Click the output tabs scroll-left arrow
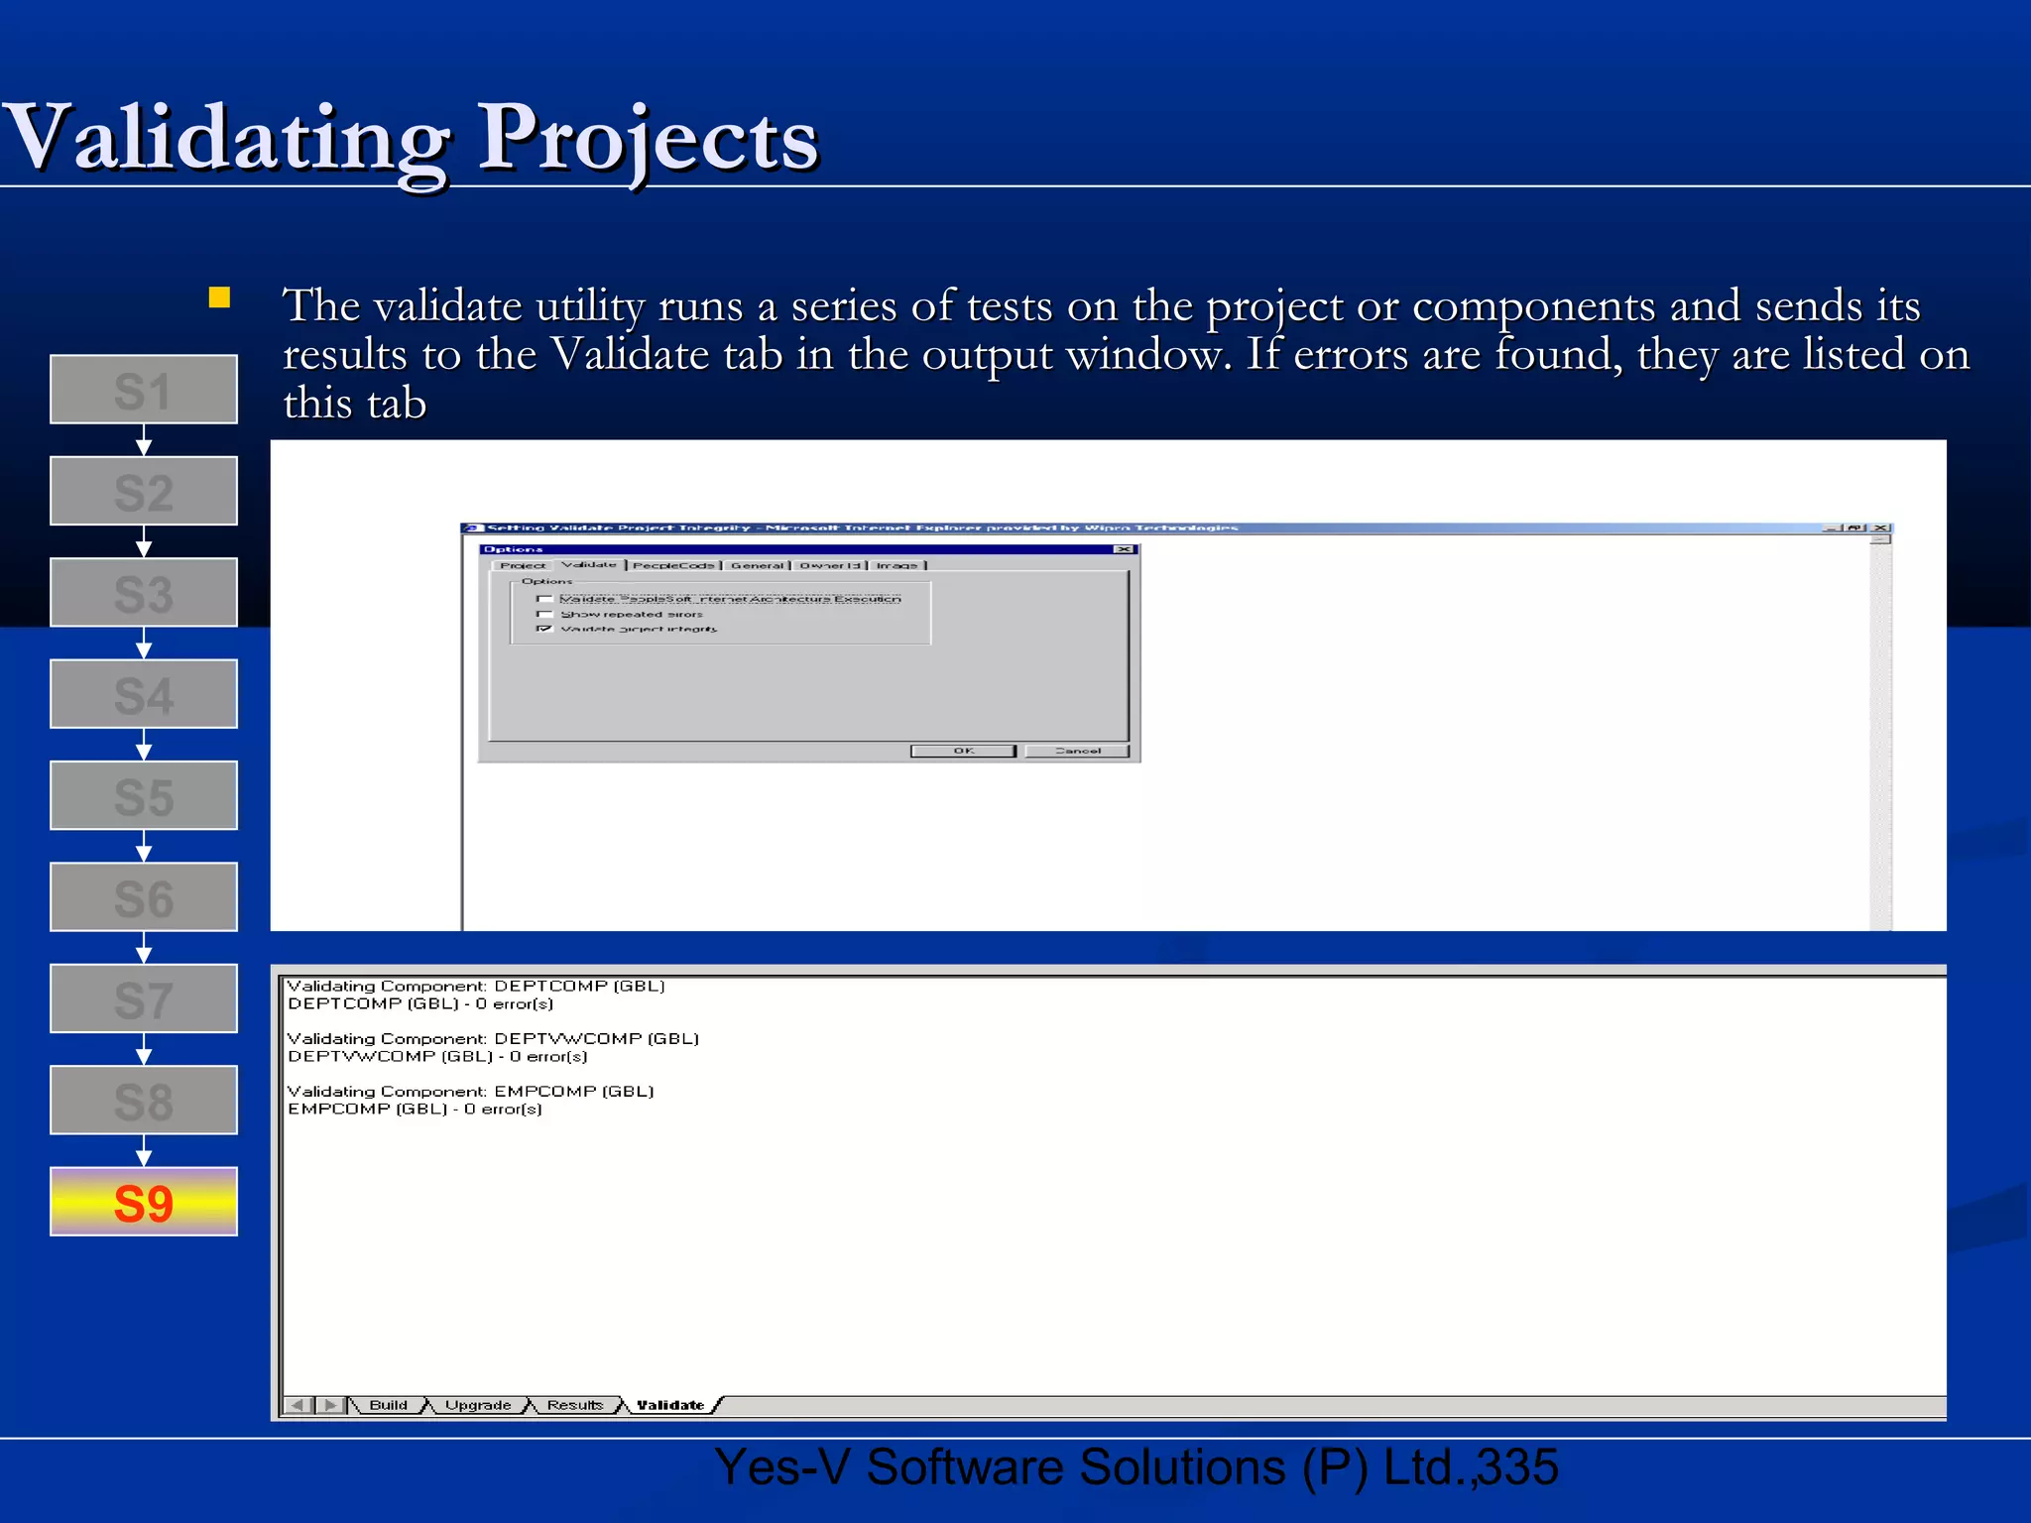The image size is (2031, 1523). click(299, 1405)
